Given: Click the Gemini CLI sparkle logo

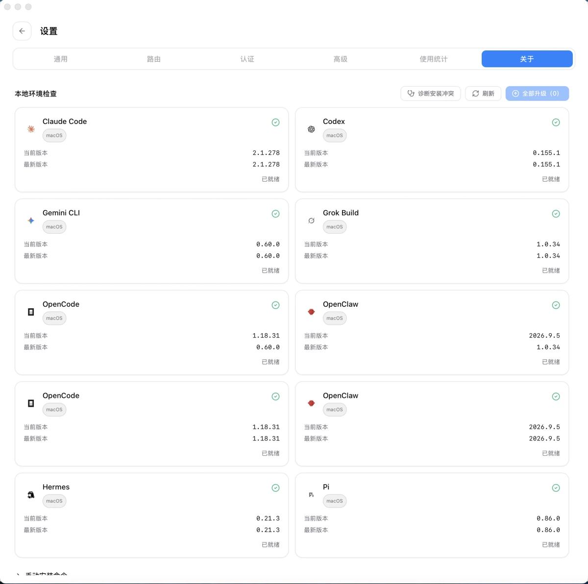Looking at the screenshot, I should pyautogui.click(x=31, y=220).
